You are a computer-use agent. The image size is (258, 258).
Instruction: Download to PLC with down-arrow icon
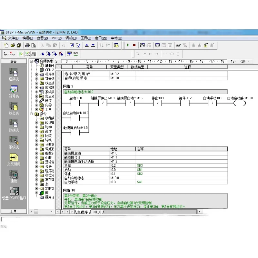(93, 45)
